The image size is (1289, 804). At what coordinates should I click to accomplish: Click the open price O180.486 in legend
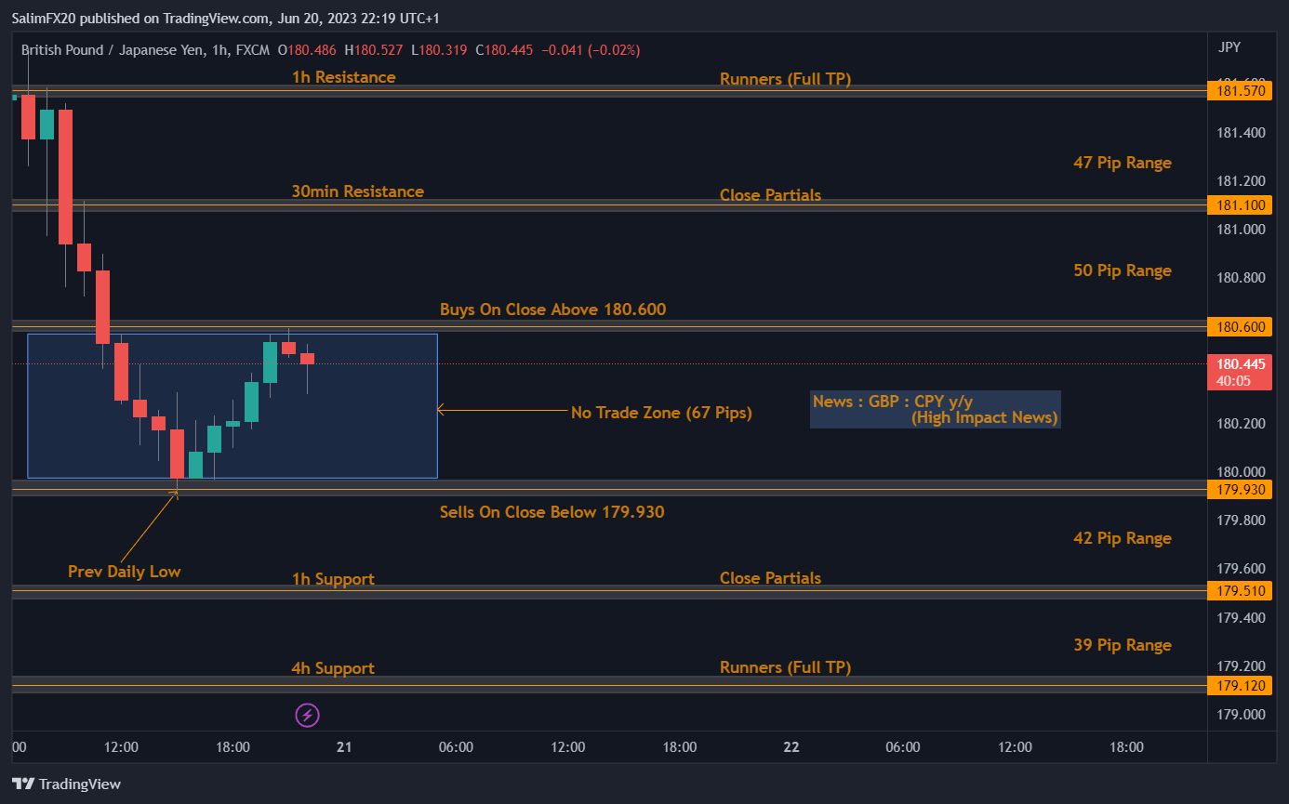(307, 49)
